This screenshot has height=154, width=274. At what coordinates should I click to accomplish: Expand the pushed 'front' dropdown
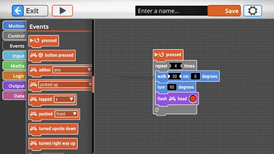click(66, 114)
